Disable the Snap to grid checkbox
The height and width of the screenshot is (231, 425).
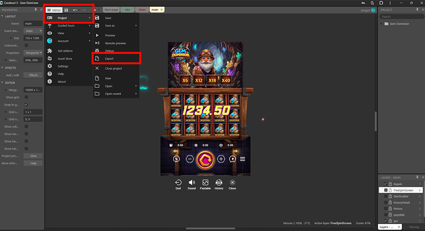click(26, 104)
